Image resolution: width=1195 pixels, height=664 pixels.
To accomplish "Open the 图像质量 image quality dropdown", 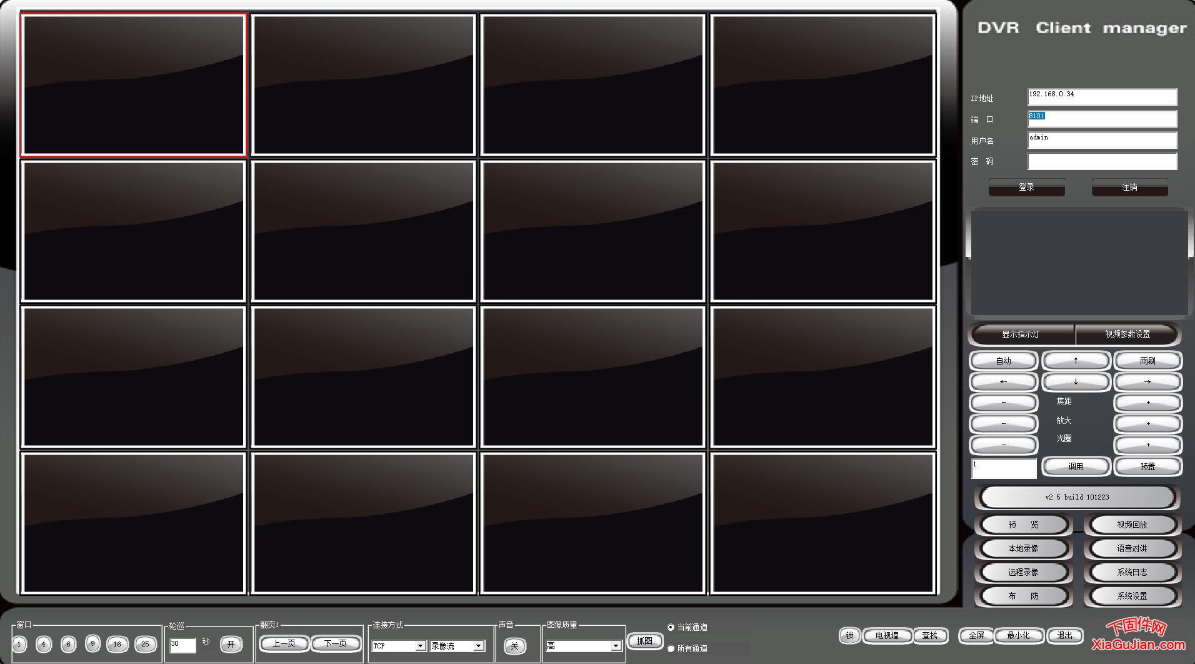I will (x=615, y=646).
